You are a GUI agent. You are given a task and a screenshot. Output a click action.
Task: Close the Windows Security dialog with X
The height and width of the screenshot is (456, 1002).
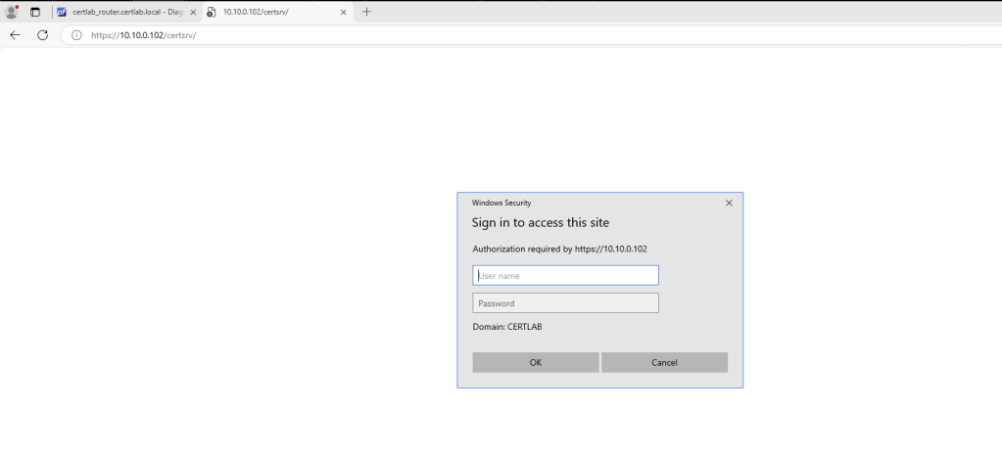pyautogui.click(x=729, y=203)
